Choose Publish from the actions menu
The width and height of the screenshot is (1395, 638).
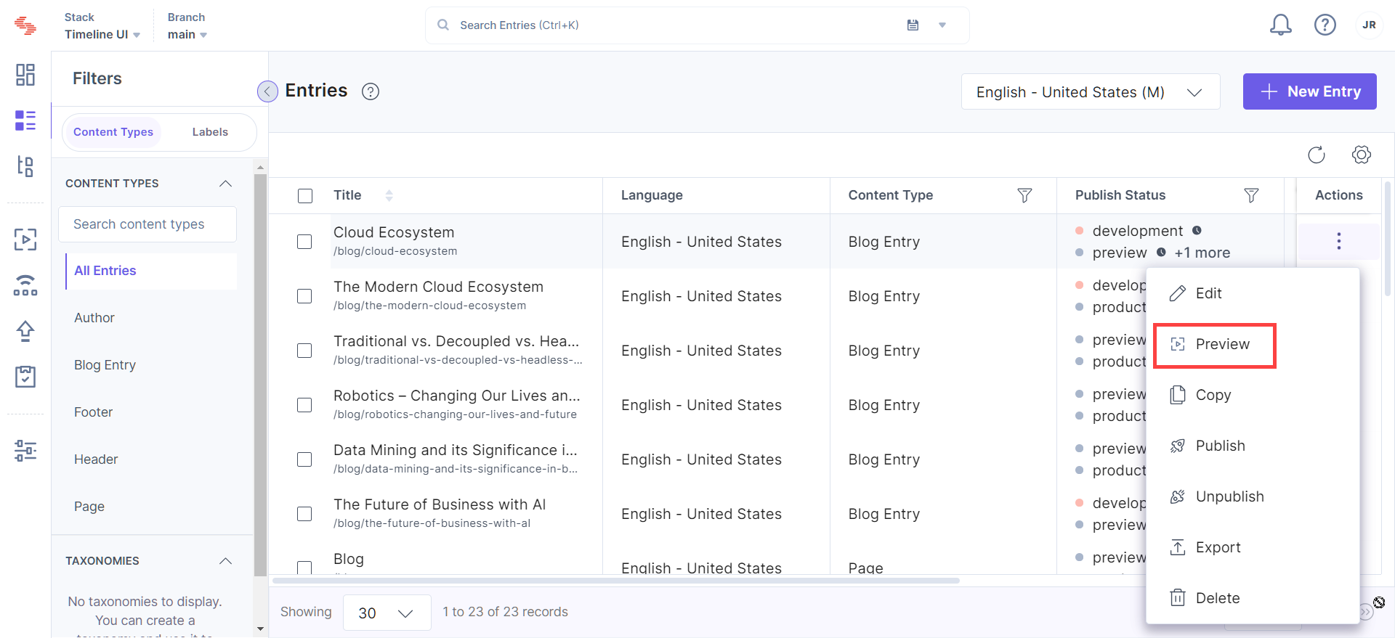click(1253, 446)
